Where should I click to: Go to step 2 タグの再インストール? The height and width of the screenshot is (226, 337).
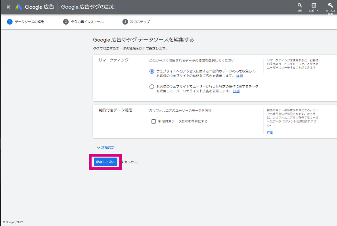tap(83, 22)
